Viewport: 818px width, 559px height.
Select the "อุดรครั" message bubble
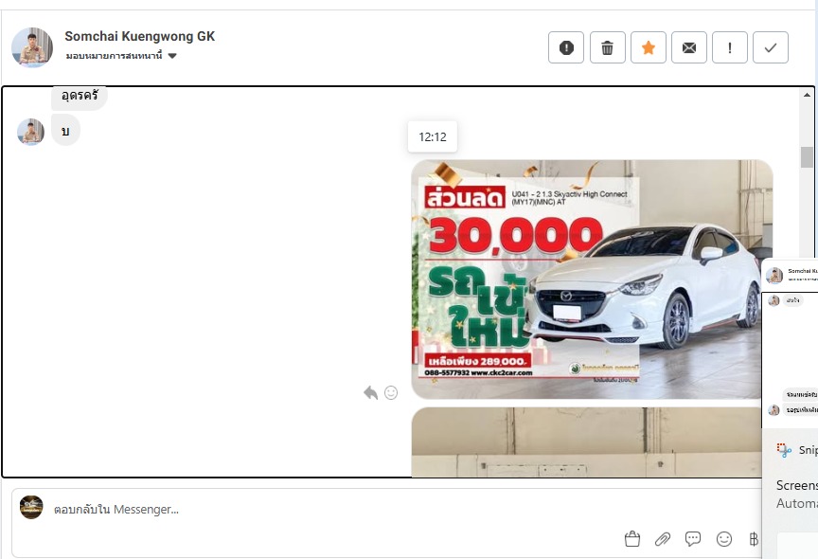click(80, 97)
